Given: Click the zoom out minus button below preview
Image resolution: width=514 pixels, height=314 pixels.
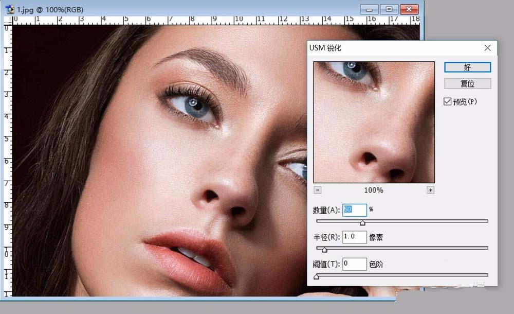Looking at the screenshot, I should pos(317,190).
